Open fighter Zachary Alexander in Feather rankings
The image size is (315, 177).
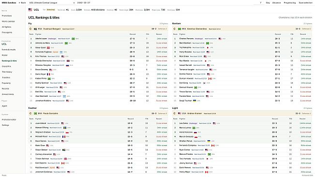coord(44,154)
